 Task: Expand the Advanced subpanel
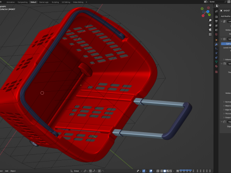tap(224, 60)
